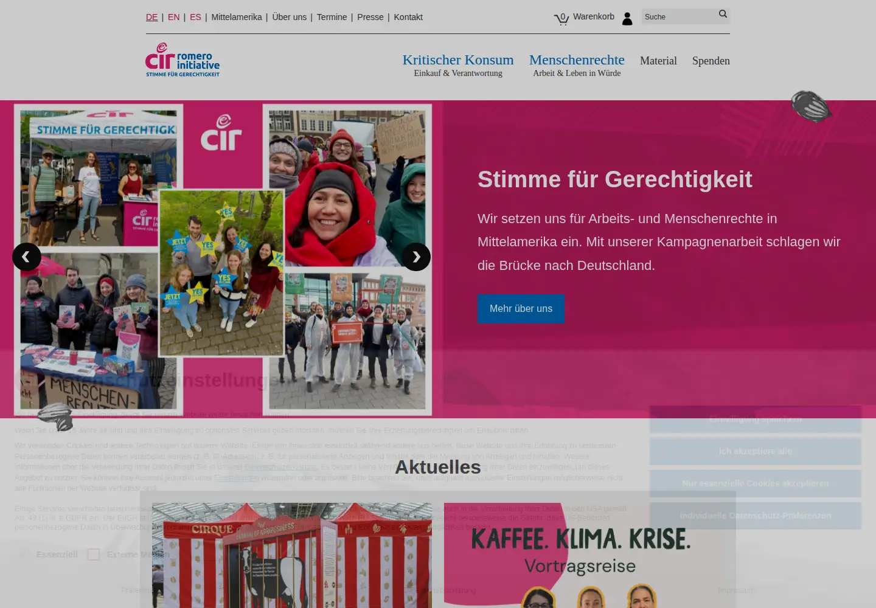The height and width of the screenshot is (608, 876).
Task: Open the Kritischer Konsum navigation item
Action: (458, 64)
